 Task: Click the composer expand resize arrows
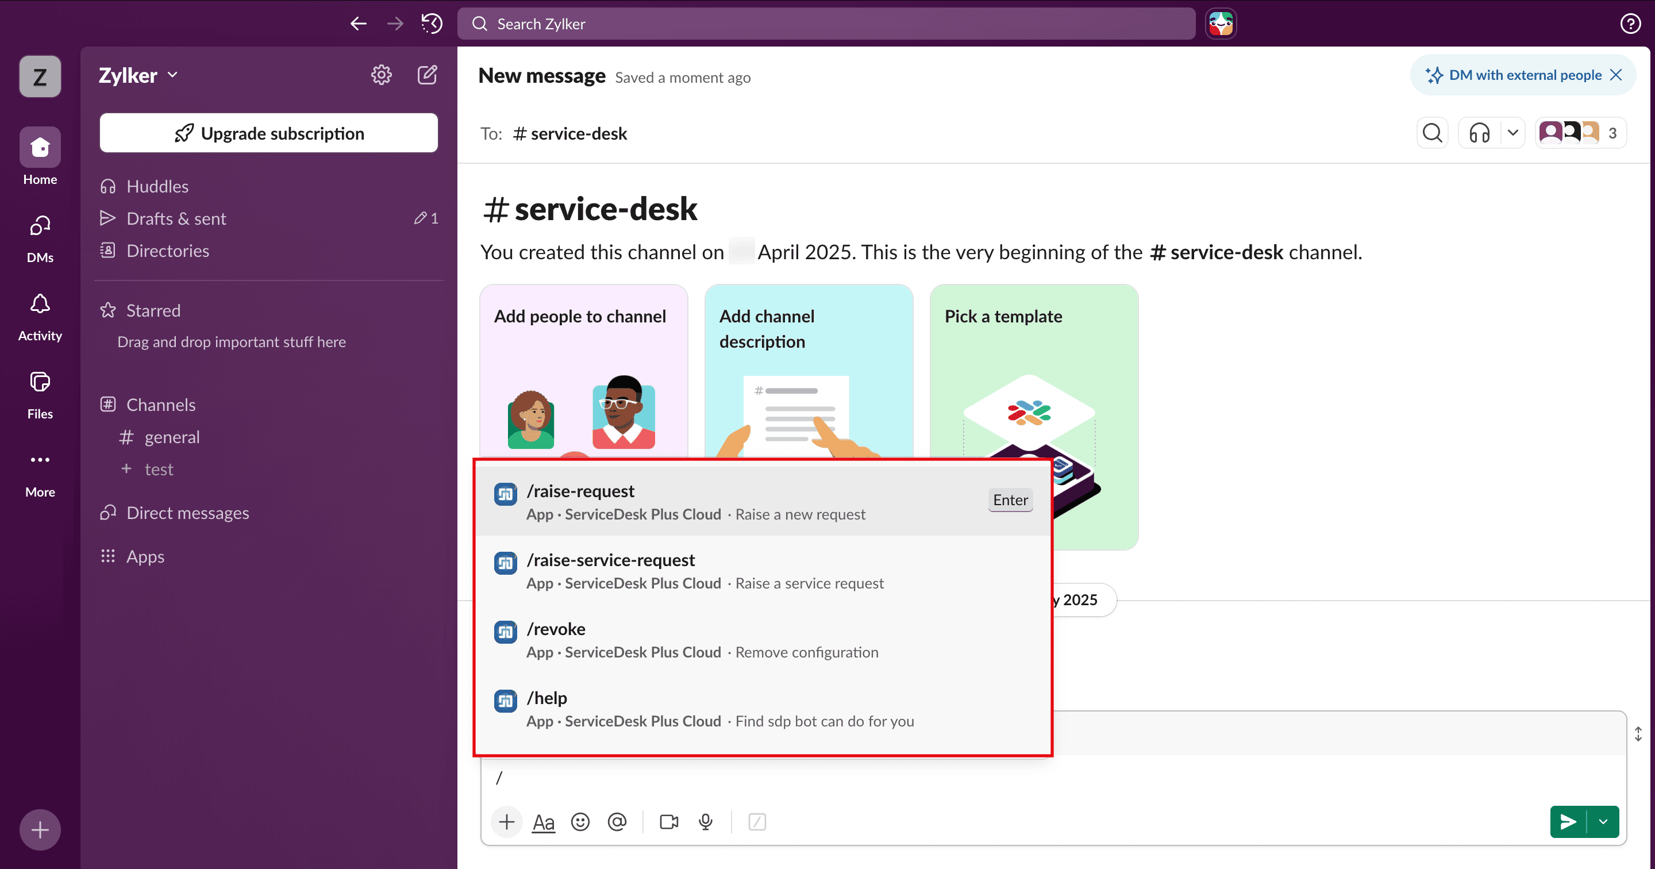tap(1638, 734)
